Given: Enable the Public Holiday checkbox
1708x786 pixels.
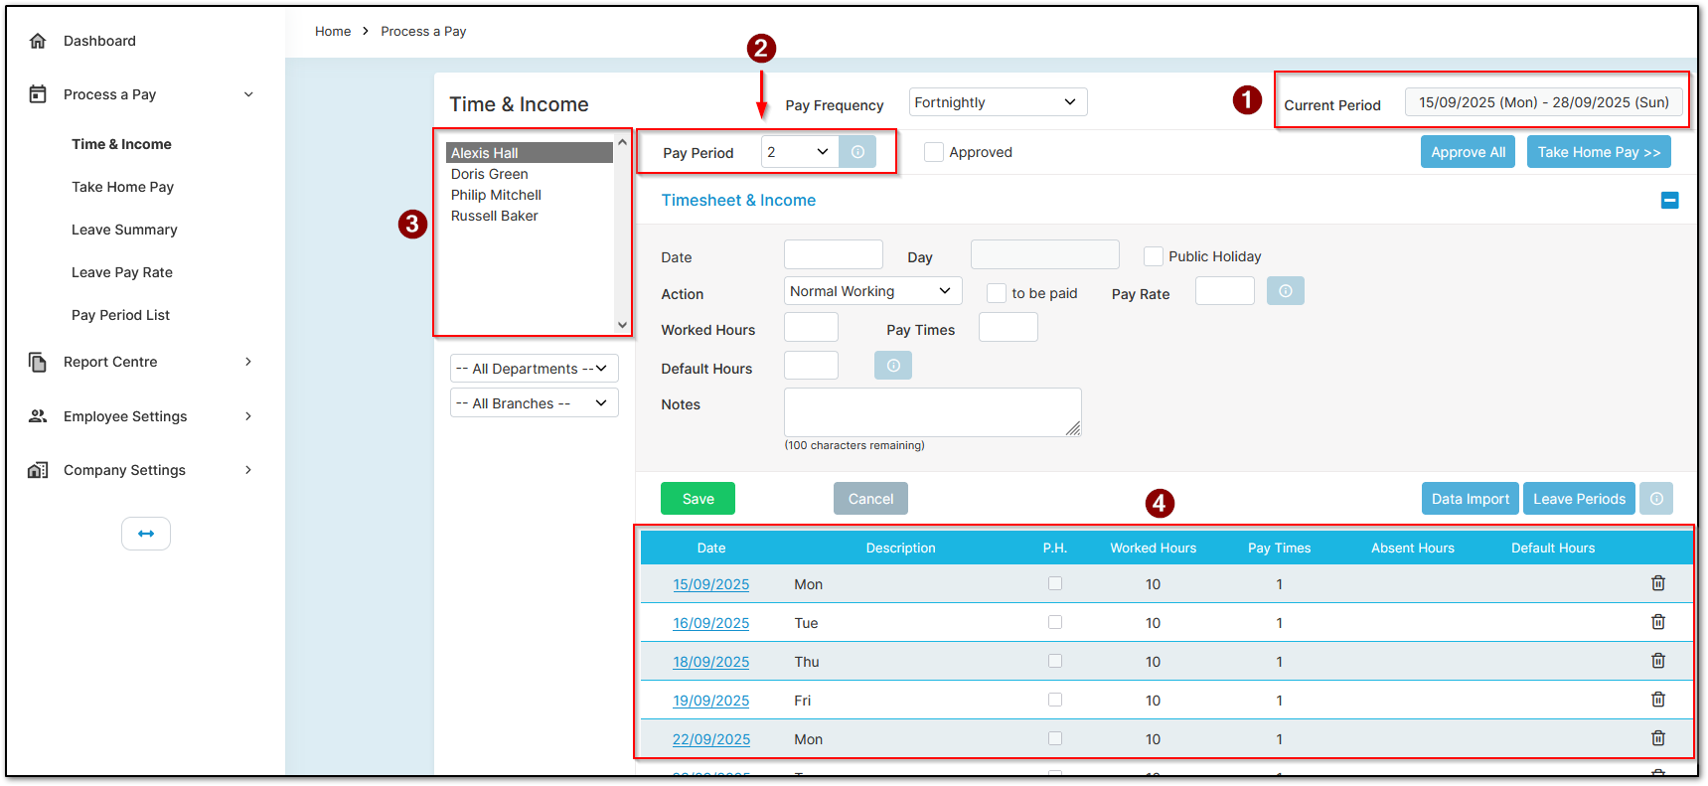Looking at the screenshot, I should pos(1154,256).
